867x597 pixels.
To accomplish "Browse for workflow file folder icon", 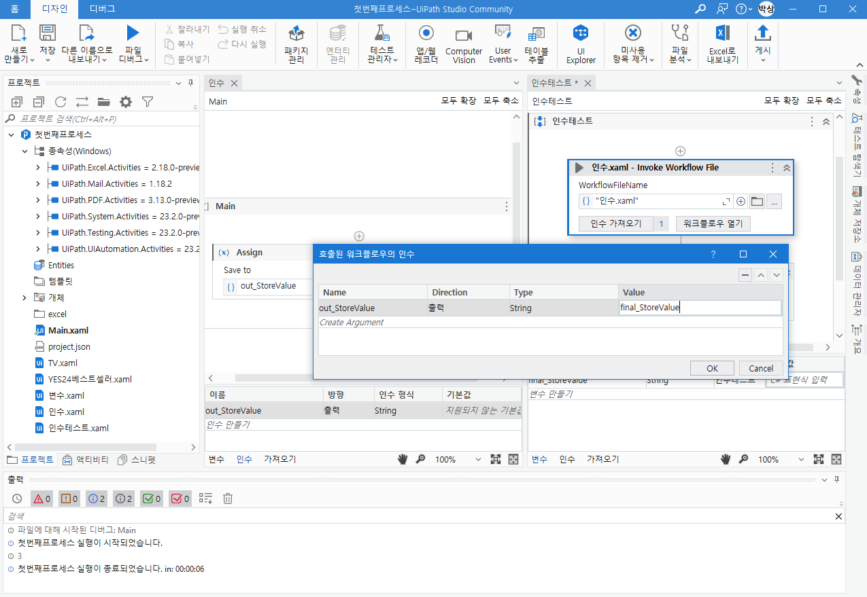I will [x=757, y=201].
